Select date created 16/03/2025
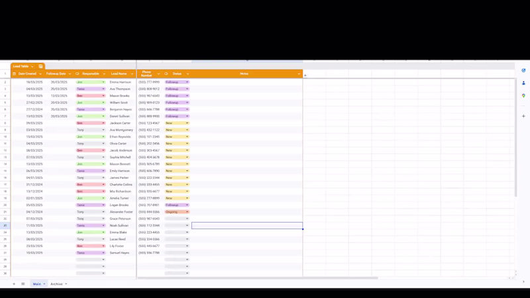Image resolution: width=530 pixels, height=298 pixels. pos(34,82)
